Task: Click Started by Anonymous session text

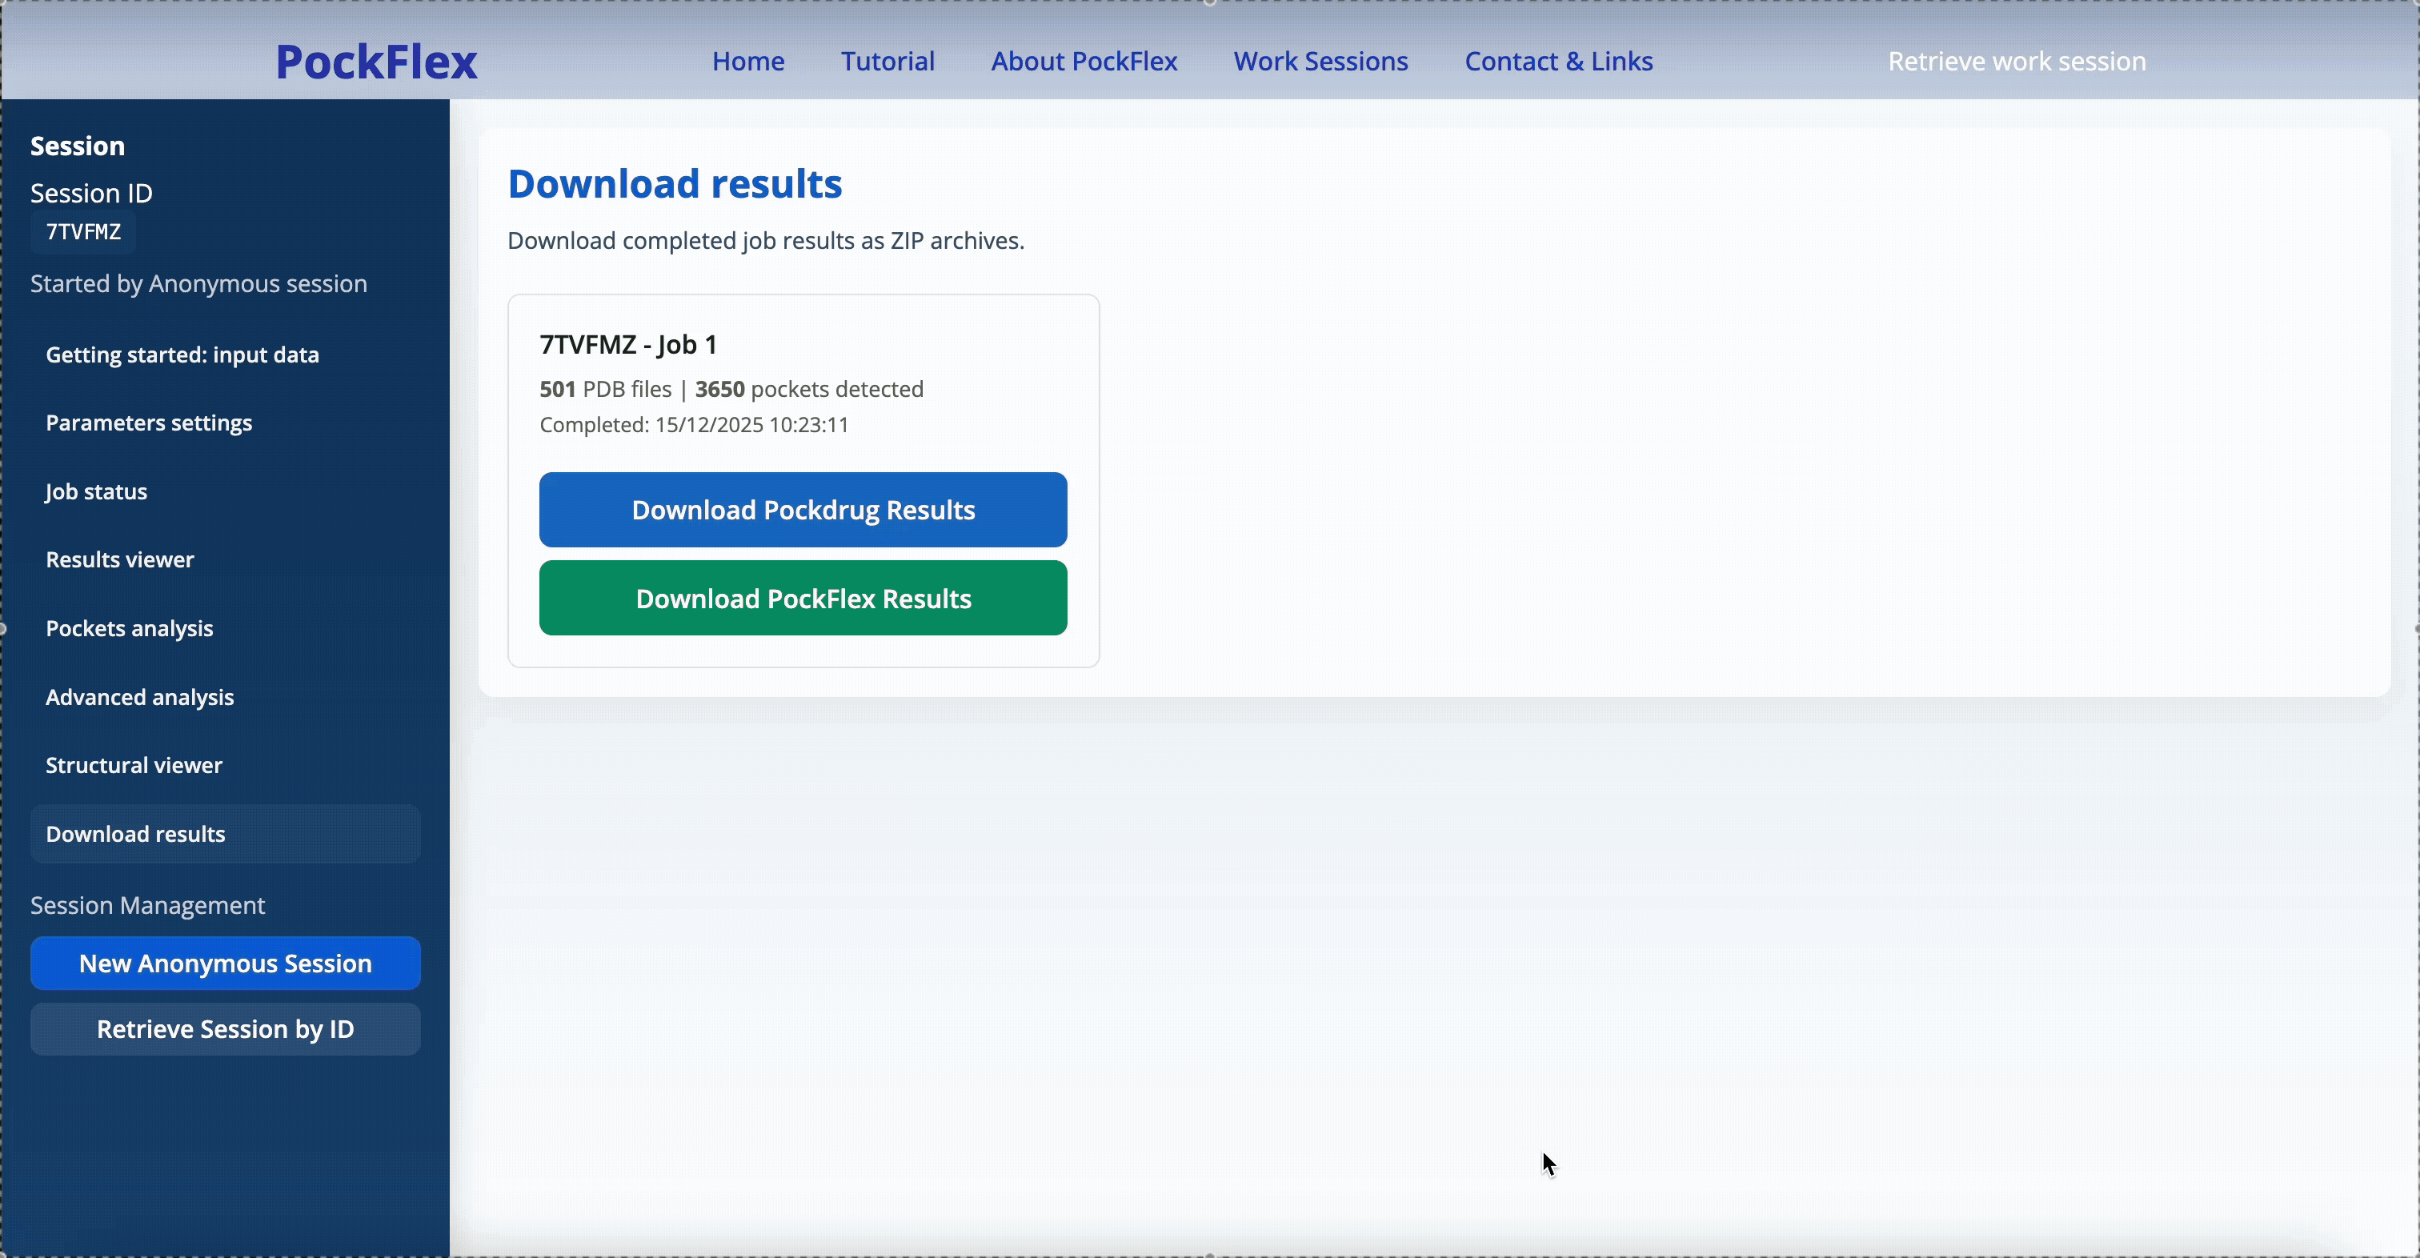Action: (x=198, y=284)
